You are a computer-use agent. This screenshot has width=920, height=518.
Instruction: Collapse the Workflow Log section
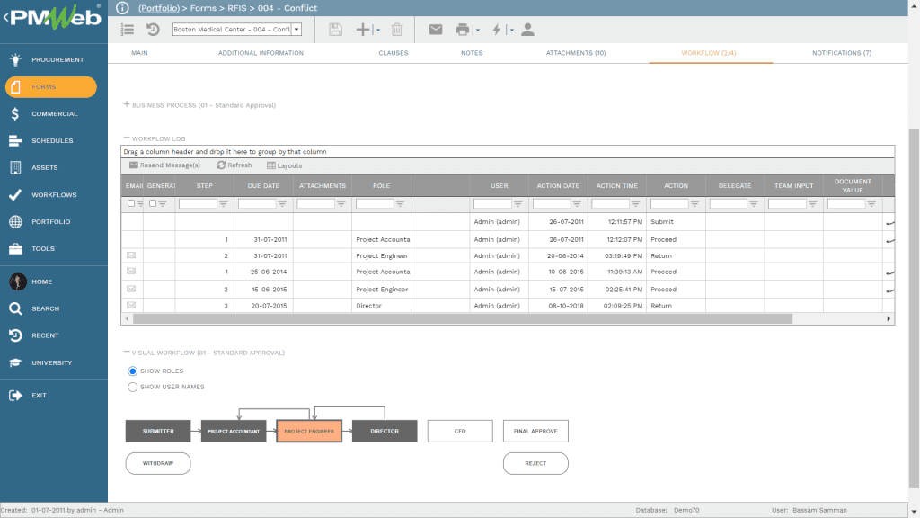point(126,138)
